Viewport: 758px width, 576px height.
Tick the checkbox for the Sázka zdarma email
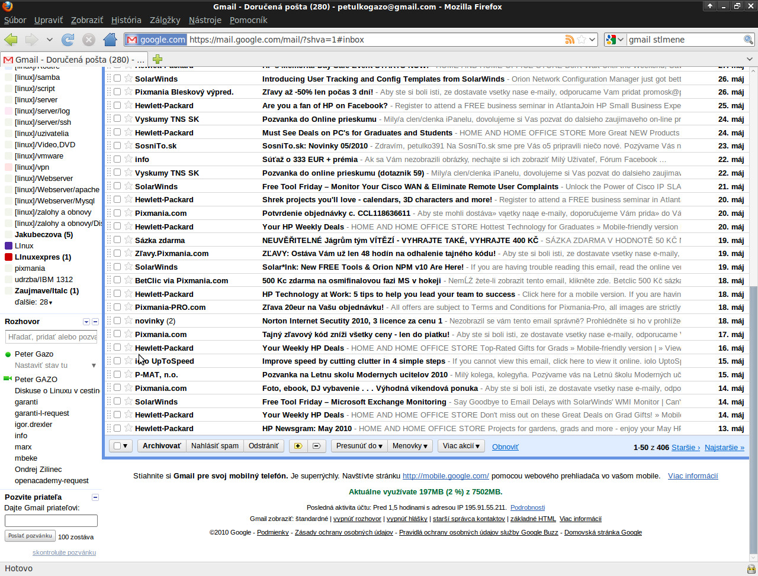coord(117,240)
